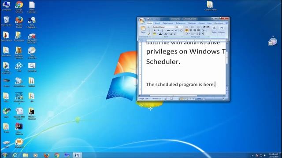Open the Styles gallery button
The height and width of the screenshot is (158, 282).
pyautogui.click(x=214, y=30)
